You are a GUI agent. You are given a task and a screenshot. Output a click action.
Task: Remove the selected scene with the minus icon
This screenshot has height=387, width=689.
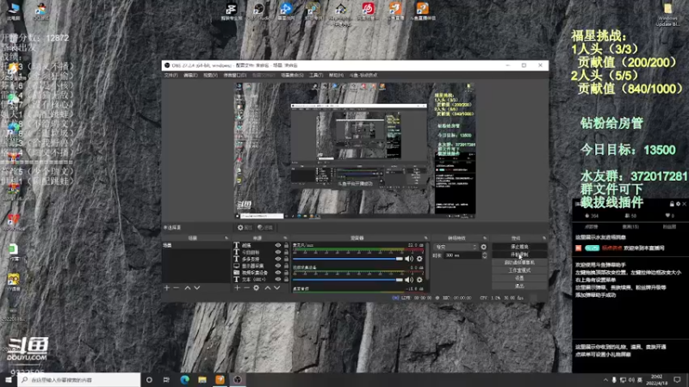click(x=177, y=288)
